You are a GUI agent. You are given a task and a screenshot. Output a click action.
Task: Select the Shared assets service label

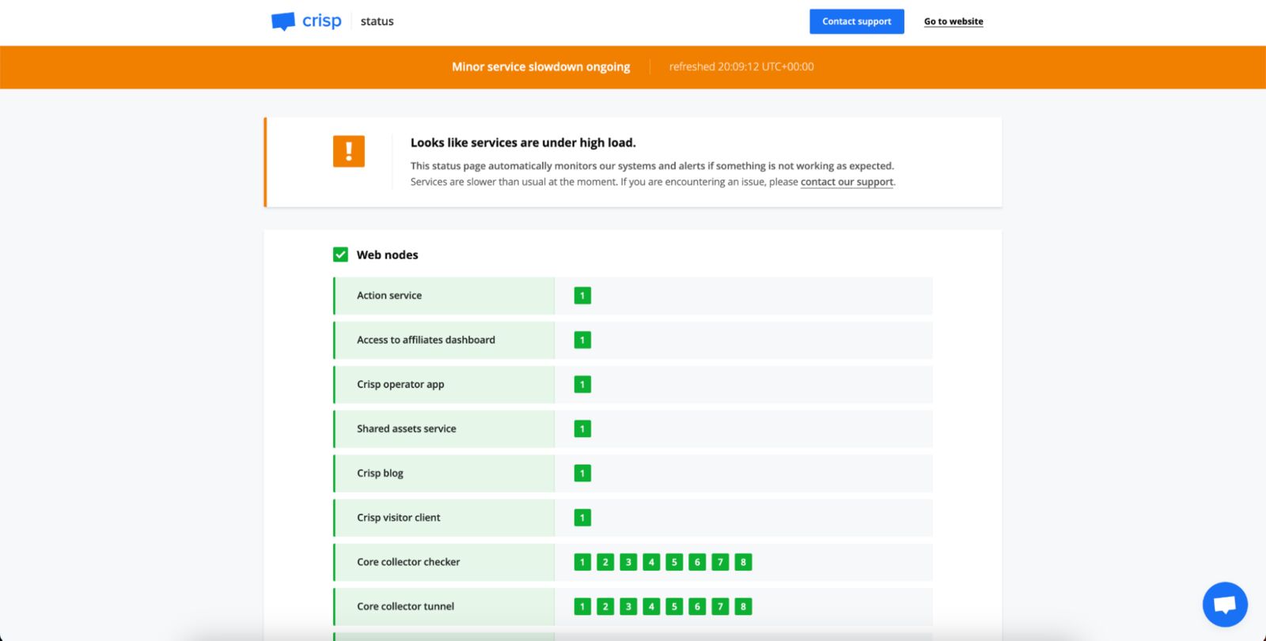click(x=407, y=428)
